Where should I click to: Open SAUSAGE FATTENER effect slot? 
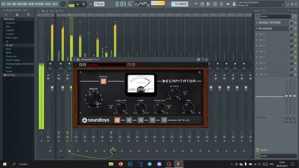click(x=269, y=22)
